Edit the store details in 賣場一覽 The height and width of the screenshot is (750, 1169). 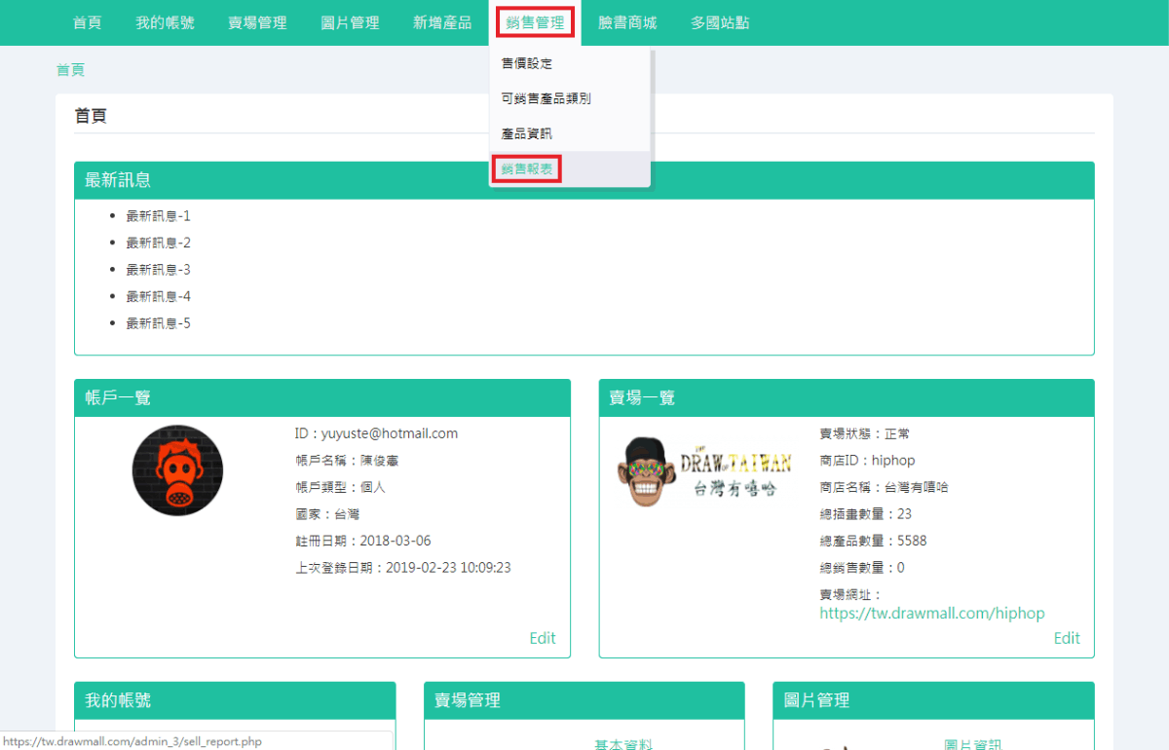pyautogui.click(x=1067, y=638)
